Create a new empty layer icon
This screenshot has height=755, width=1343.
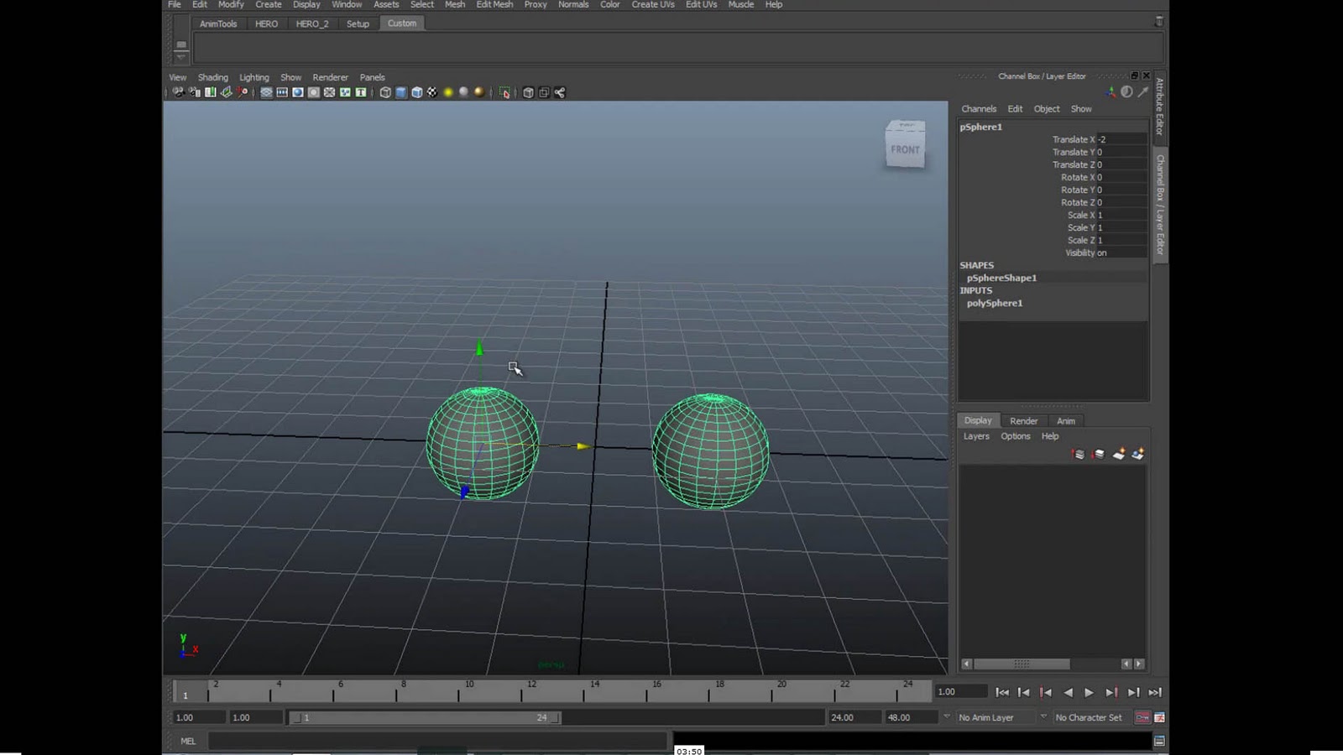pos(1119,454)
